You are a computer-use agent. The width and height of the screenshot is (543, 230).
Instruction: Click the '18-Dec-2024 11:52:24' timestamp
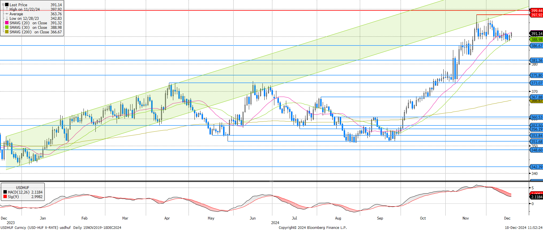tap(523, 227)
